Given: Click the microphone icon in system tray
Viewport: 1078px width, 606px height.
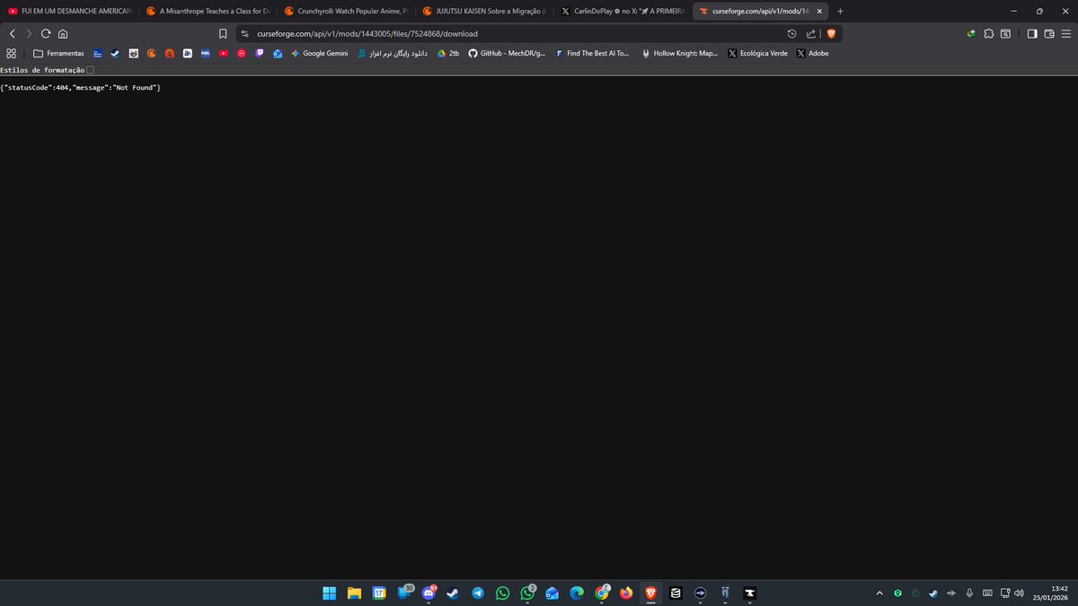Looking at the screenshot, I should click(969, 593).
